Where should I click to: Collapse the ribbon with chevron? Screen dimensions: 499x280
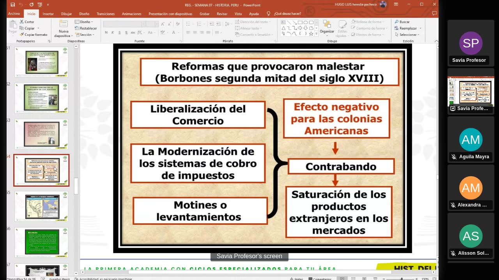click(436, 41)
